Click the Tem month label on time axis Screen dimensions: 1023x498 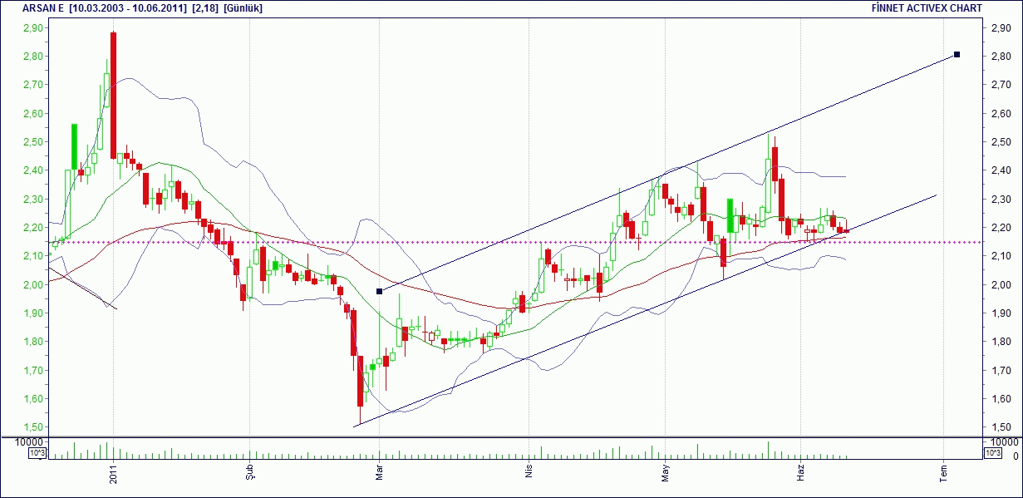943,474
